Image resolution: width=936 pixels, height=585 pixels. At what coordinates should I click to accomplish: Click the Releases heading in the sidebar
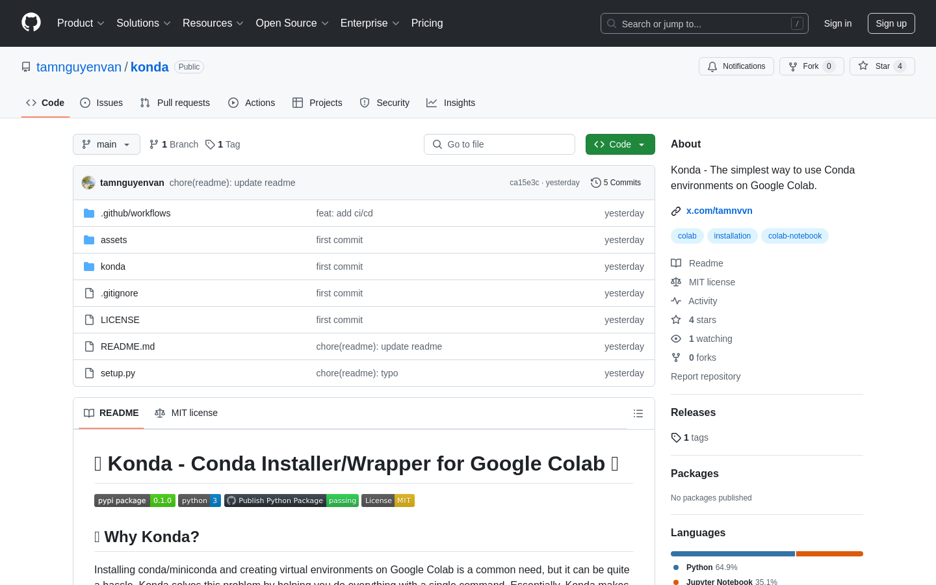tap(693, 413)
